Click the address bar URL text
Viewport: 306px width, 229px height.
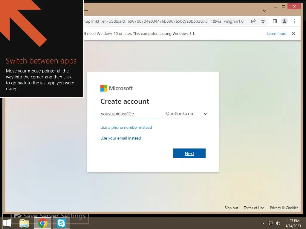(163, 21)
